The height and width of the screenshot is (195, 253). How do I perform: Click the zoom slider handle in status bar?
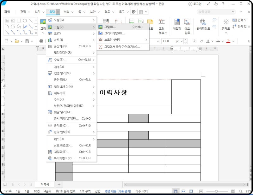pos(217,191)
